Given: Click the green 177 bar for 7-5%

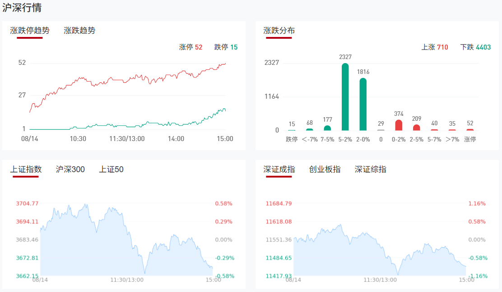Looking at the screenshot, I should tap(327, 128).
